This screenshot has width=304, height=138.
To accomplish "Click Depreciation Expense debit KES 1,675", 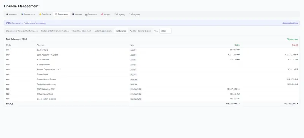I will pyautogui.click(x=235, y=99).
